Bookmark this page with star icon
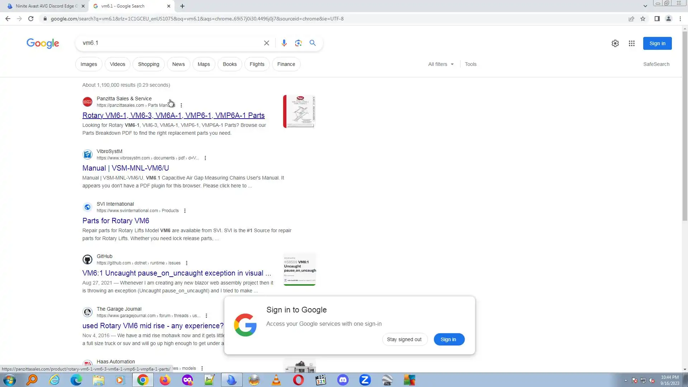The height and width of the screenshot is (387, 688). [643, 19]
